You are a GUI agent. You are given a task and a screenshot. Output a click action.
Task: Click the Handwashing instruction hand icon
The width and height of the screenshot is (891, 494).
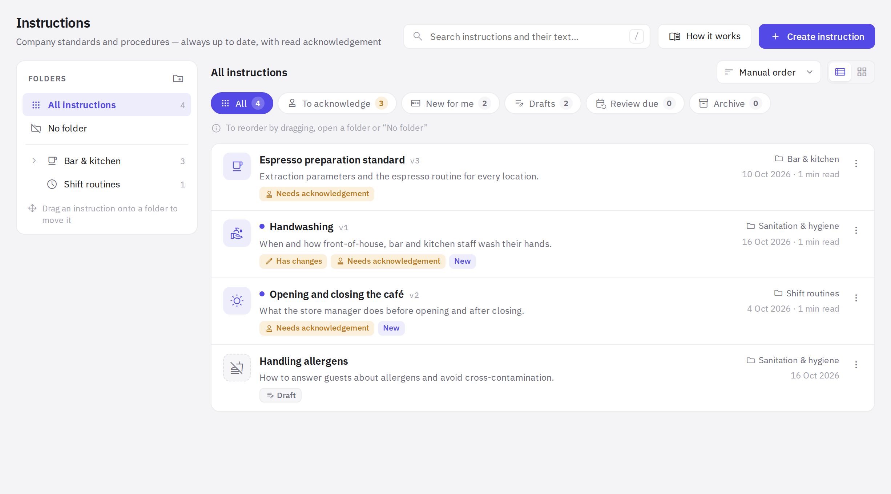237,233
